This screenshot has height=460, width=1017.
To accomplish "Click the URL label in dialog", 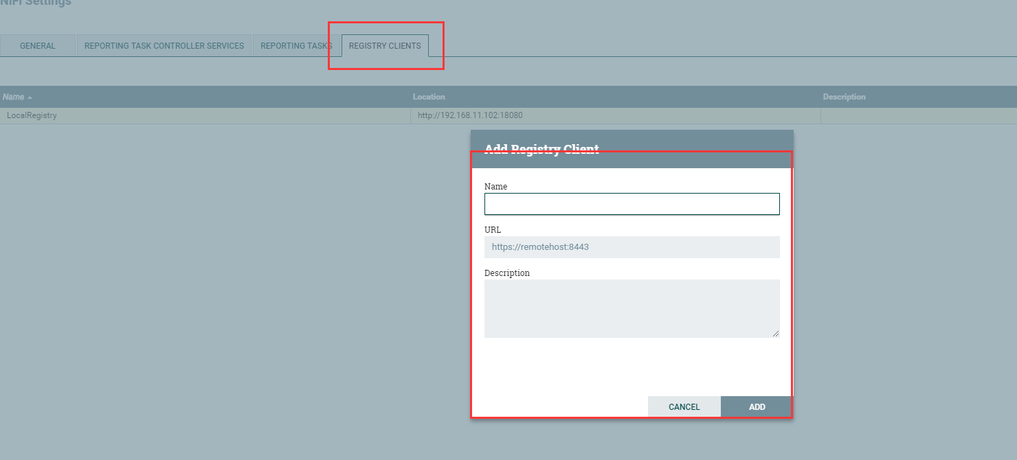I will click(493, 229).
